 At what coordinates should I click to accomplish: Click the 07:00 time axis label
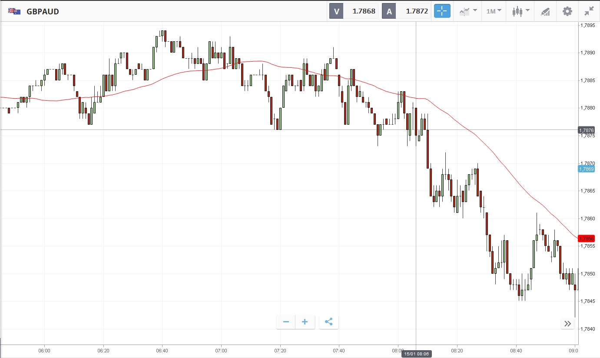(221, 350)
